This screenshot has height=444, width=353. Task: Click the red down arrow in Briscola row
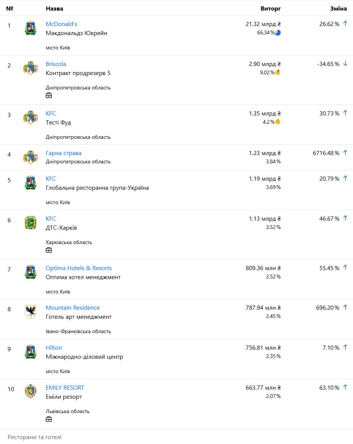point(345,64)
